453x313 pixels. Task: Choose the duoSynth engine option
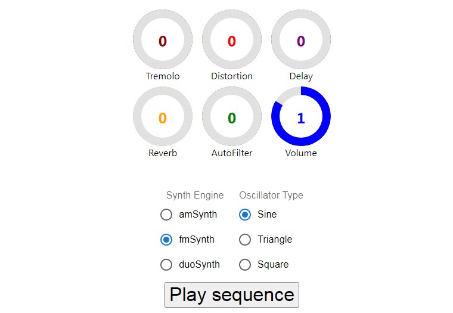[166, 265]
